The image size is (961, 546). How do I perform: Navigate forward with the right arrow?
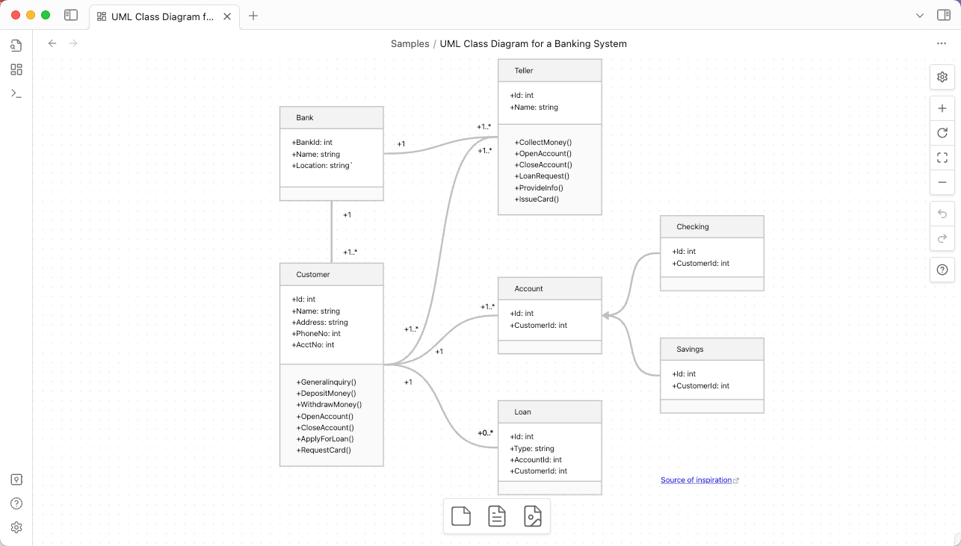(73, 43)
